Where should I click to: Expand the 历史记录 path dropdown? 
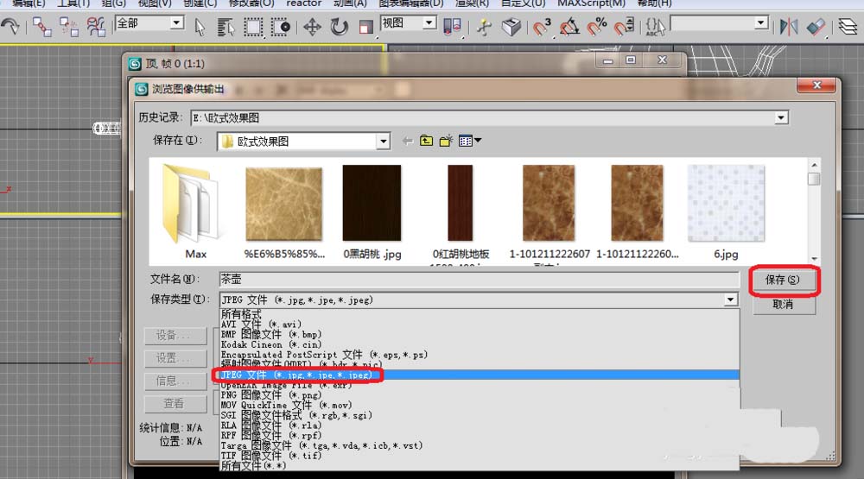(x=781, y=118)
